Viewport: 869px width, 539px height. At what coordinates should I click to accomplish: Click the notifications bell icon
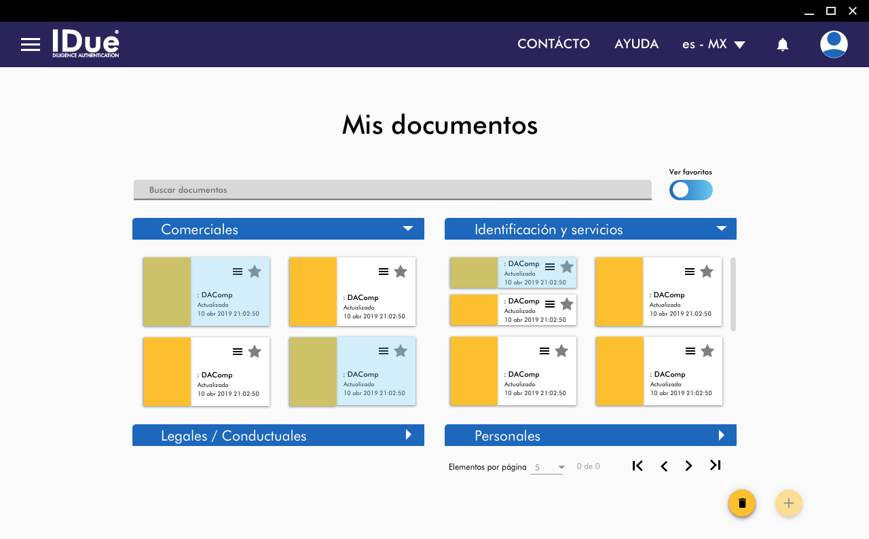[x=782, y=45]
